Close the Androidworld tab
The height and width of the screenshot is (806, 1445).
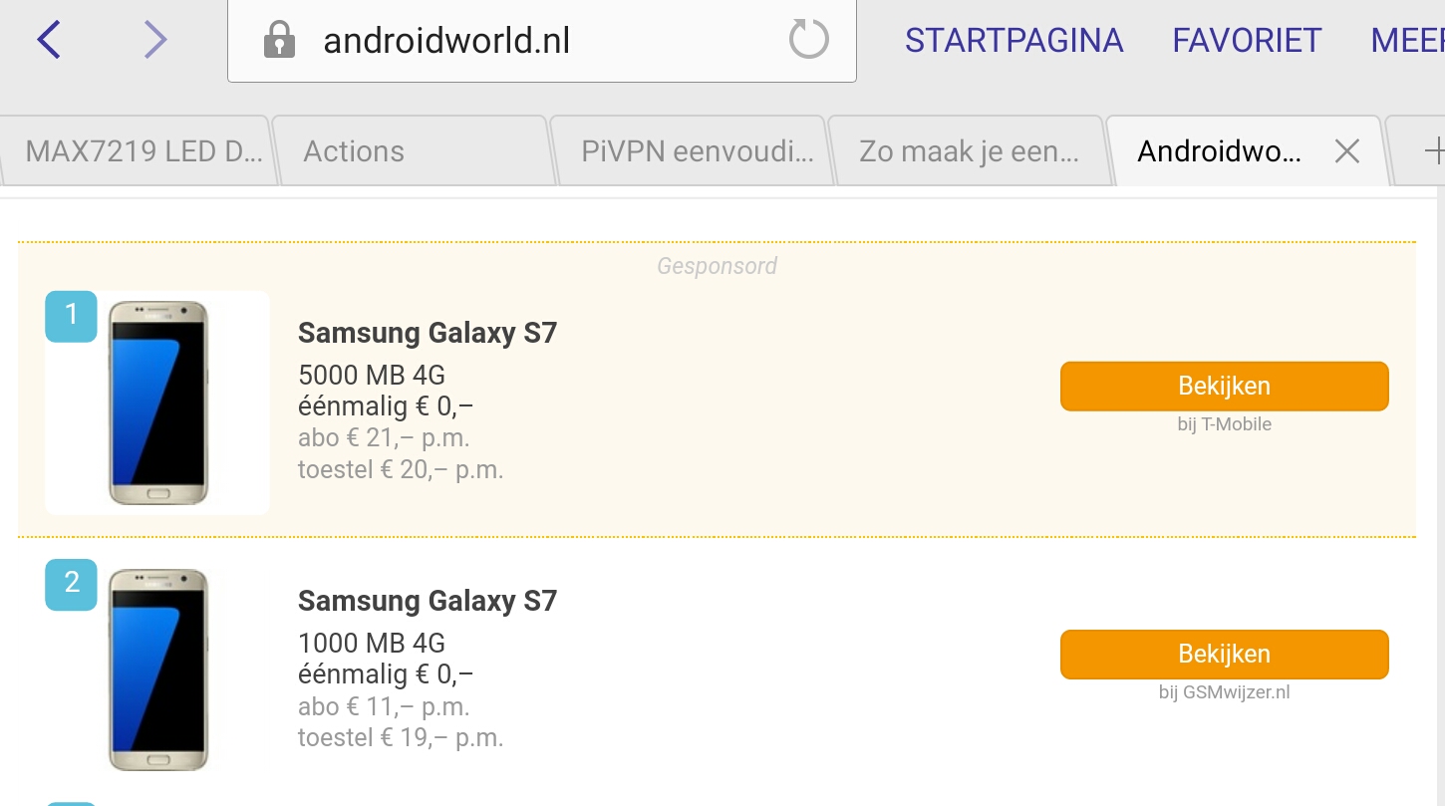[x=1346, y=151]
